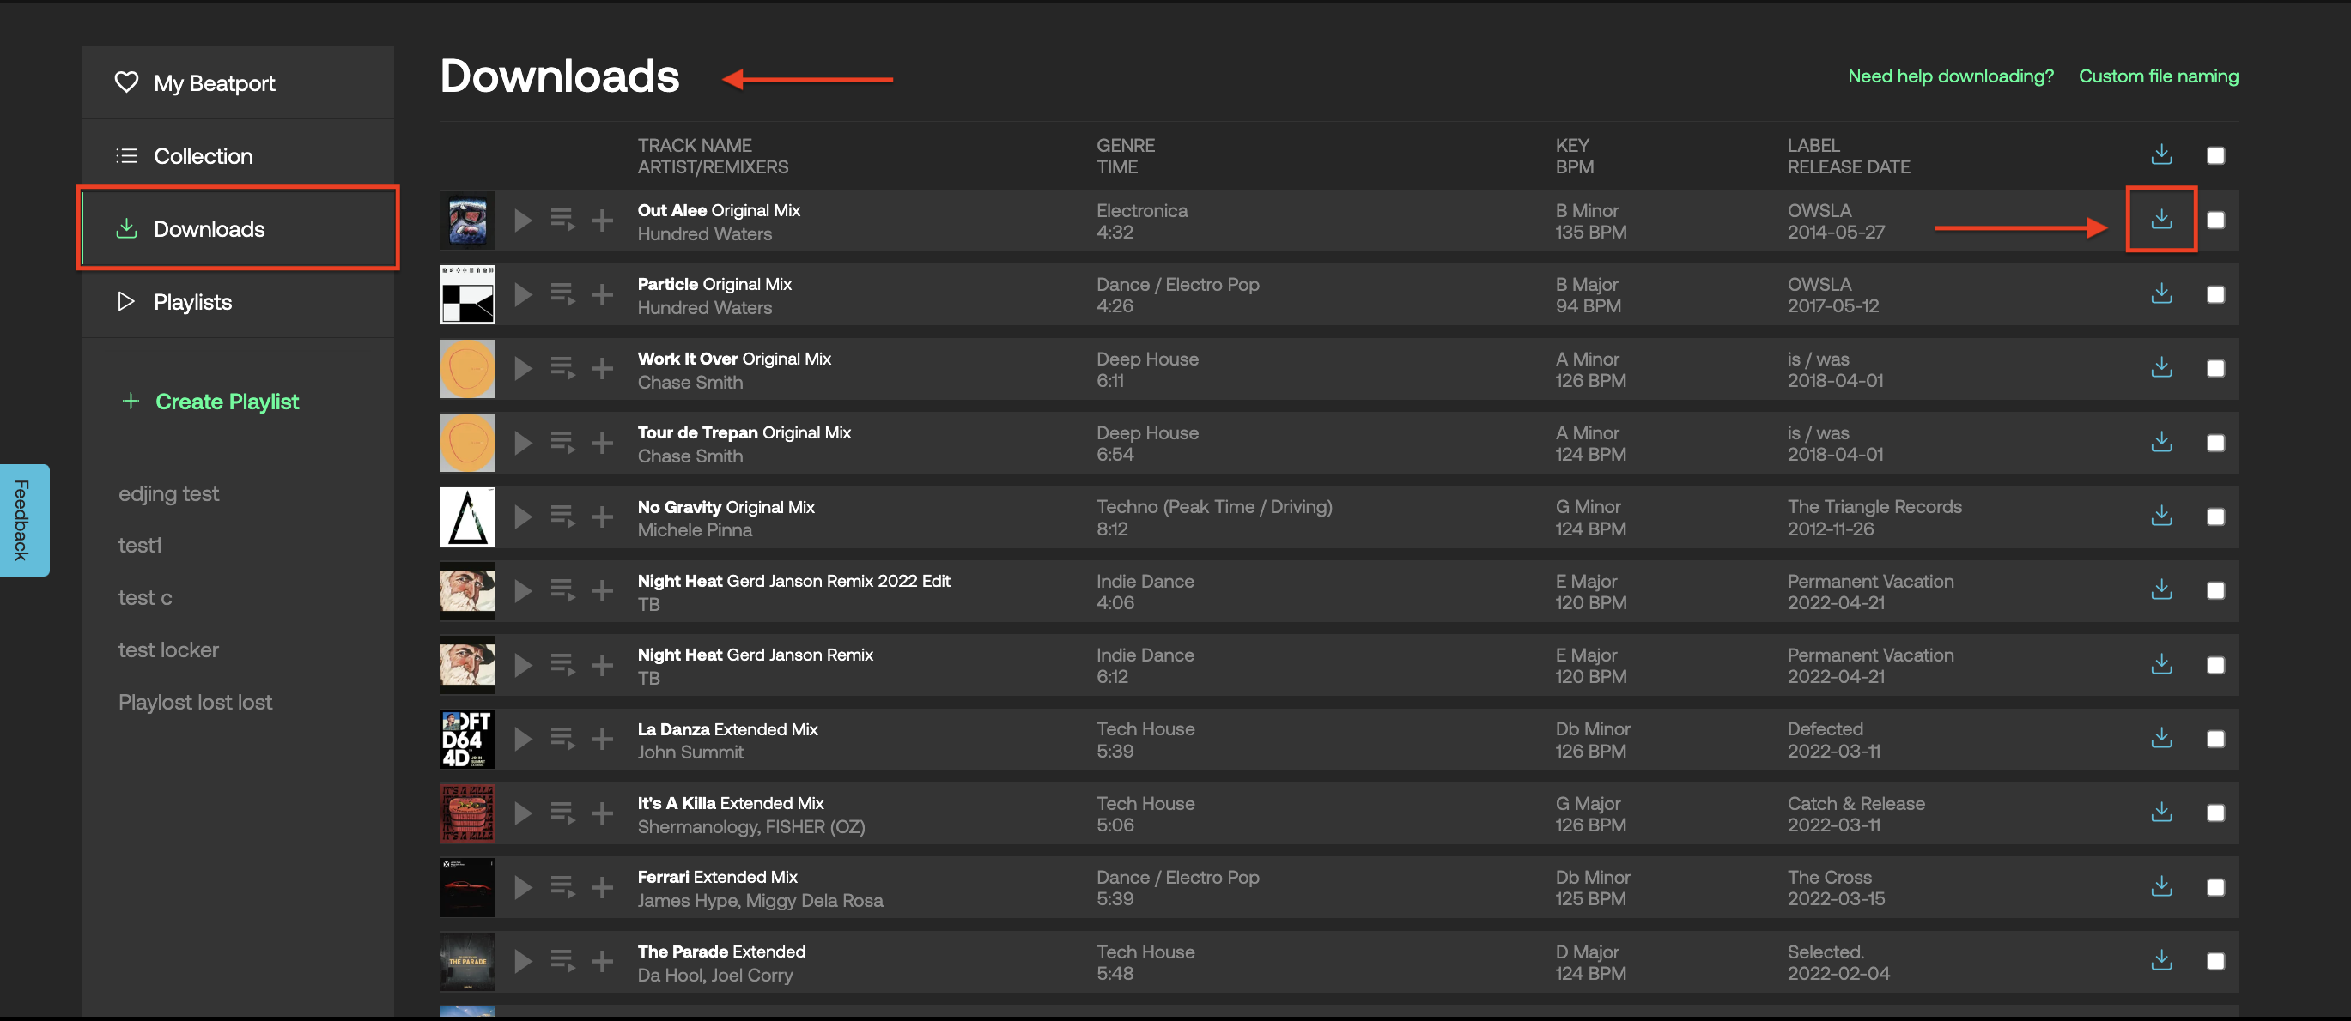Click the Catch & Release label
This screenshot has width=2351, height=1021.
coord(1856,803)
